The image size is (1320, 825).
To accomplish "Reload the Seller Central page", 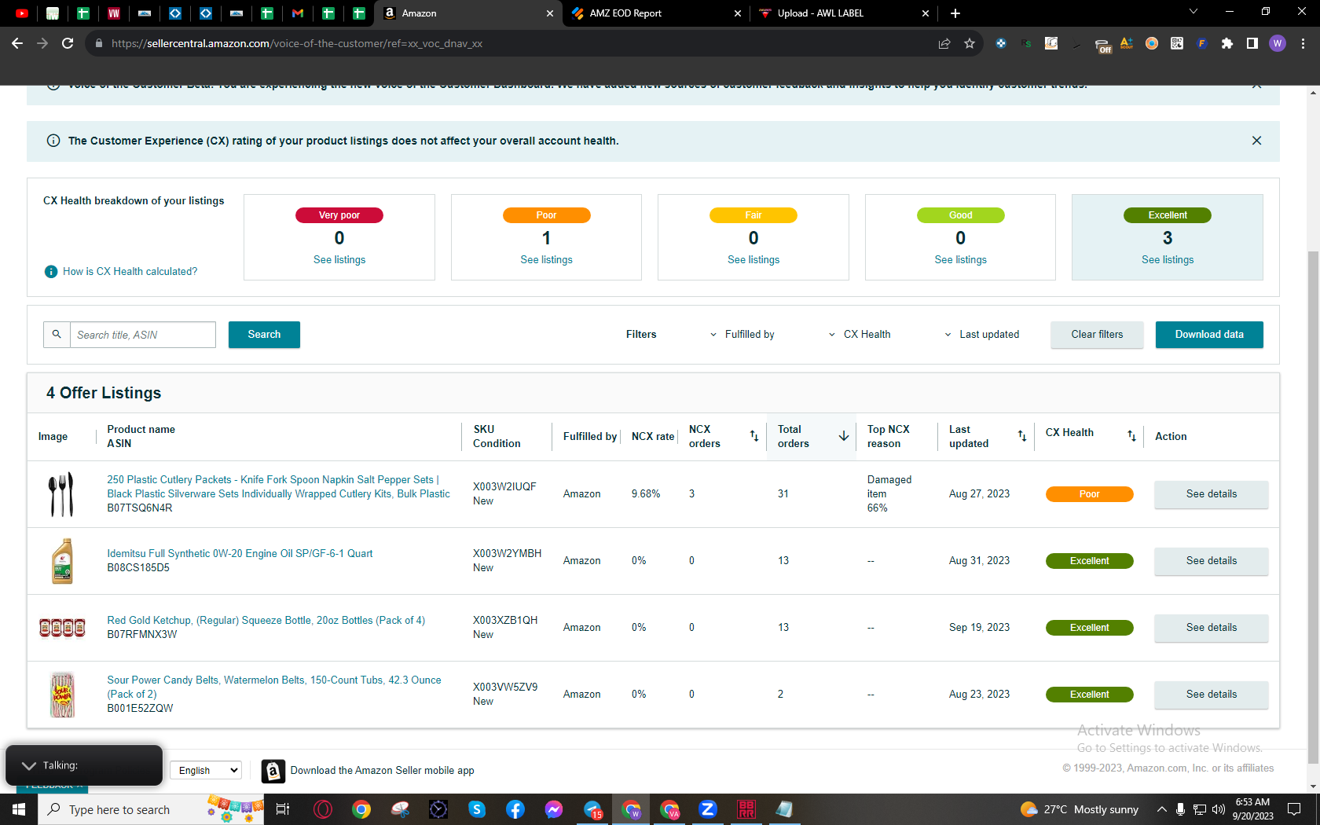I will click(68, 43).
